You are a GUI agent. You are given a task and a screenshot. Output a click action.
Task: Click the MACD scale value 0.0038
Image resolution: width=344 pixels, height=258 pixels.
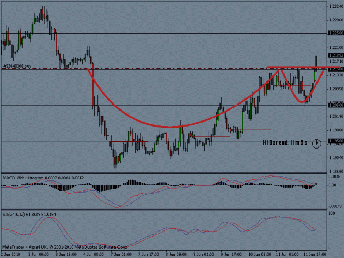pyautogui.click(x=335, y=177)
